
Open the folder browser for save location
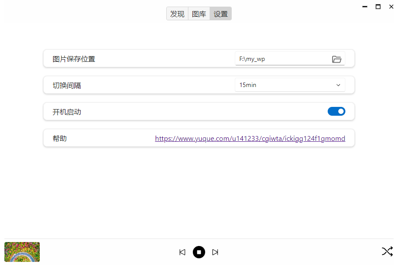pyautogui.click(x=337, y=59)
